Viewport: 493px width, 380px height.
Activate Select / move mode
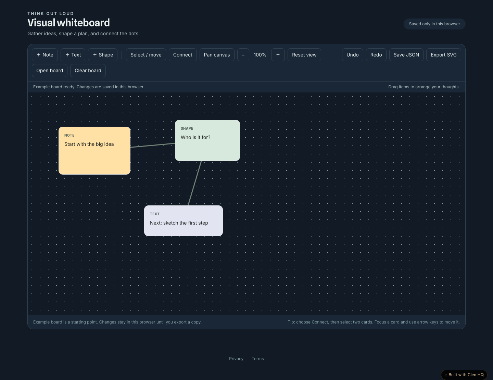(x=146, y=55)
